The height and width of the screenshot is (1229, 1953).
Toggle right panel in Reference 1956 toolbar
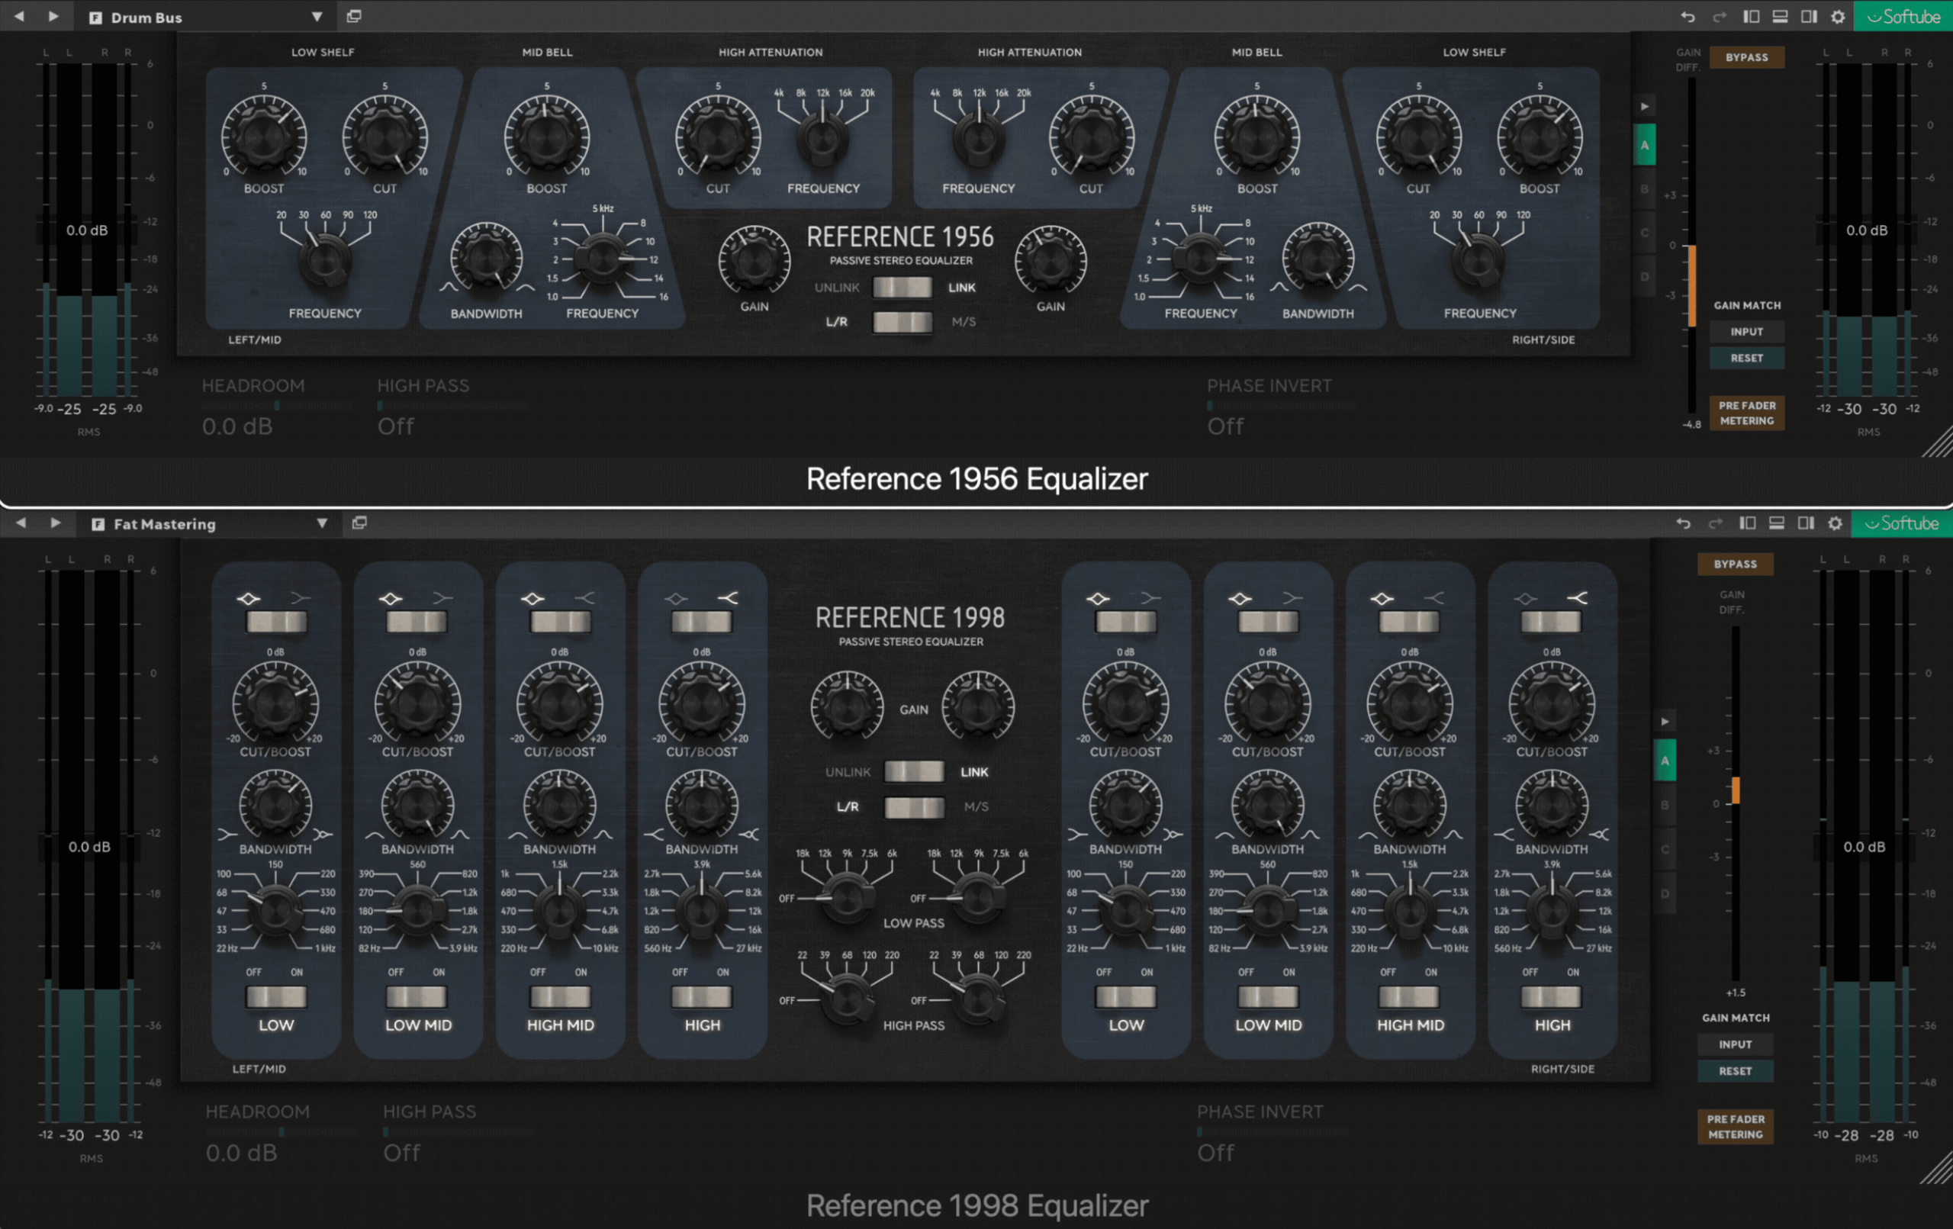coord(1809,16)
